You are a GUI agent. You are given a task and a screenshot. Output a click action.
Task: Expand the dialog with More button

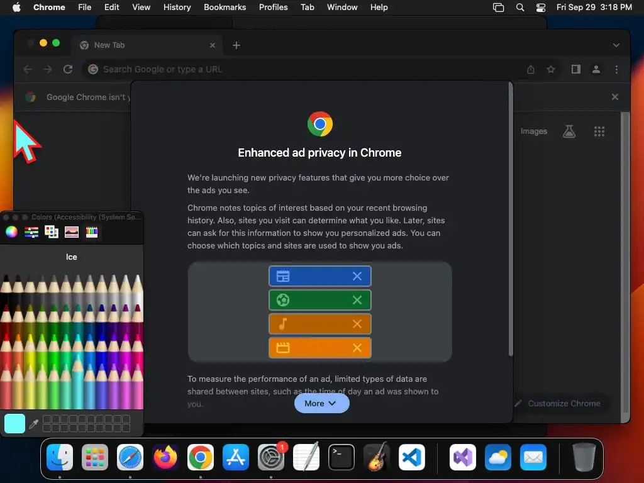click(x=321, y=403)
